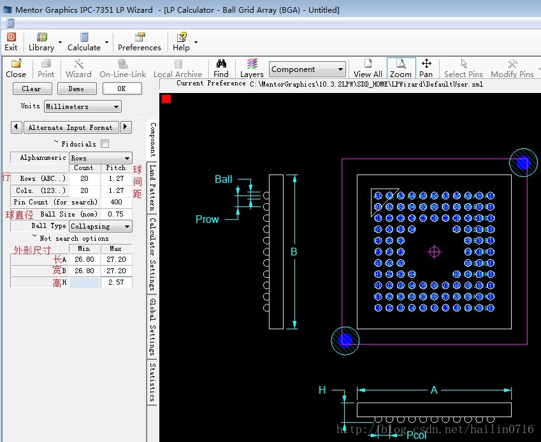Viewport: 541px width, 442px height.
Task: Click the A Min field 26.80
Action: 85,259
